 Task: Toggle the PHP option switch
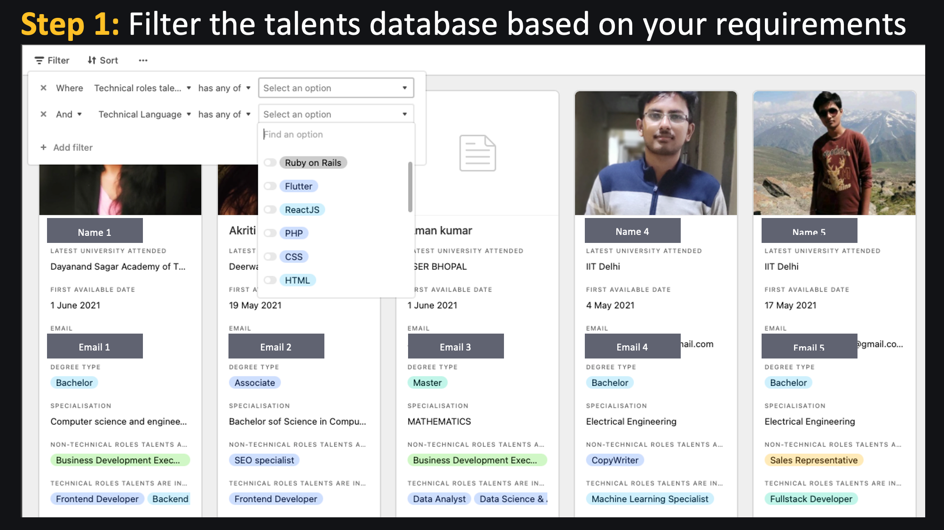(270, 233)
